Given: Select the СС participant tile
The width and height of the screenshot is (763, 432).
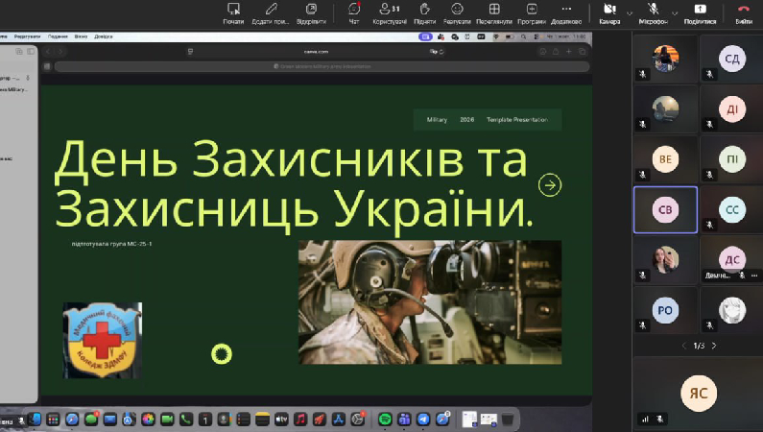Looking at the screenshot, I should pos(732,209).
